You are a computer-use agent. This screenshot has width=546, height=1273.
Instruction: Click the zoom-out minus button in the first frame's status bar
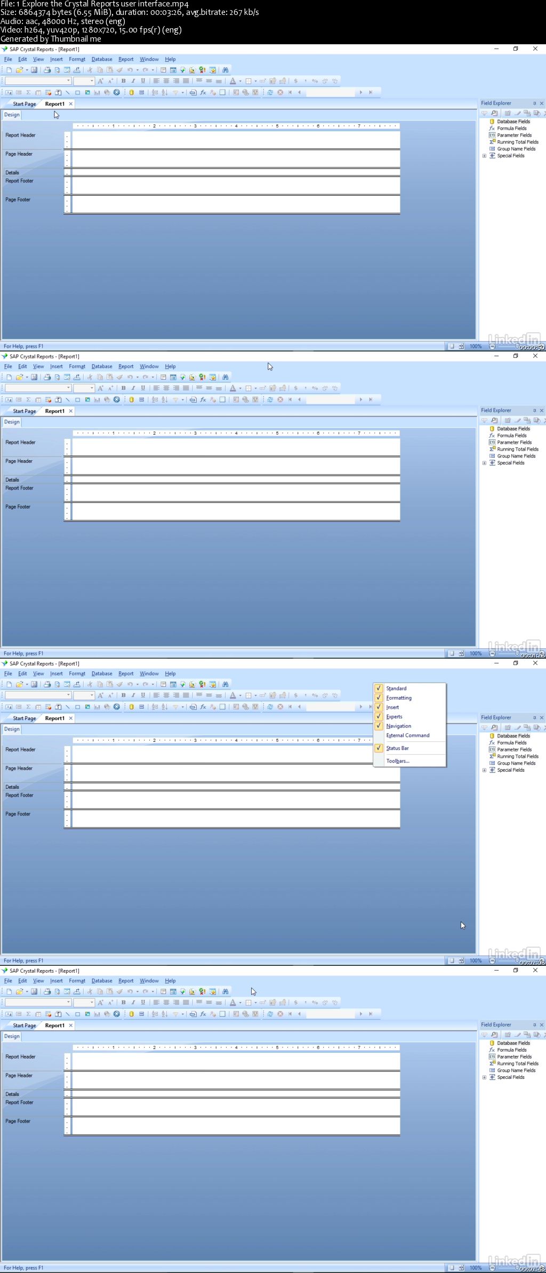pos(492,347)
